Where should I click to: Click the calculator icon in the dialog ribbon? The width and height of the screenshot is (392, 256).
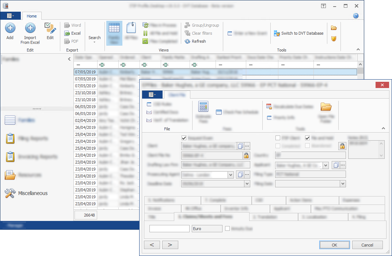(203, 107)
